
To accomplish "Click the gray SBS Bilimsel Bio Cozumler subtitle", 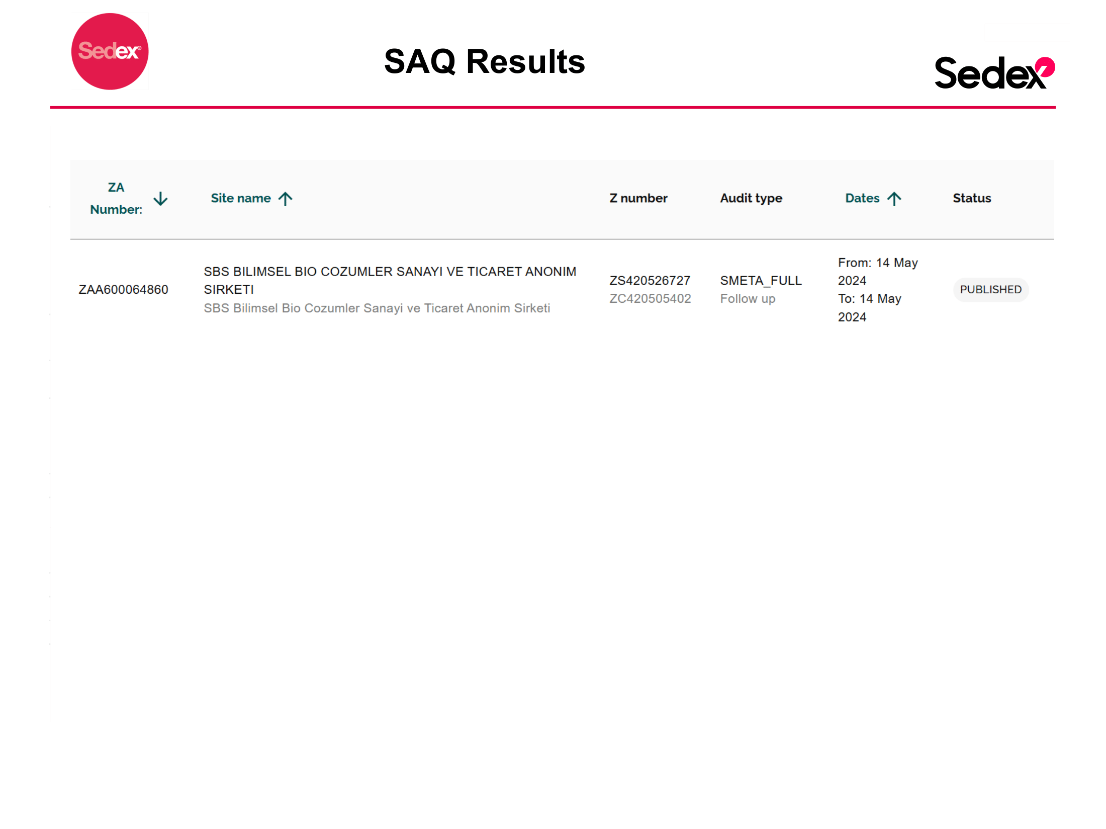I will pos(377,308).
